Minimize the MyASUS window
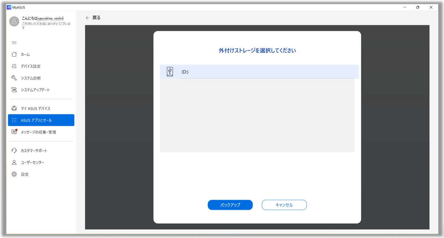 pyautogui.click(x=405, y=7)
